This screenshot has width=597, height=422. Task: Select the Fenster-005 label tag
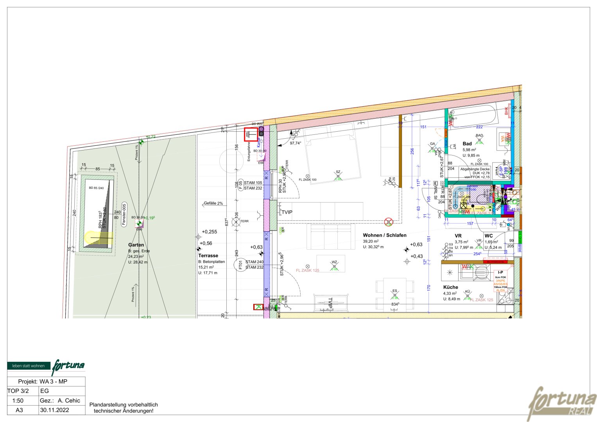point(124,213)
